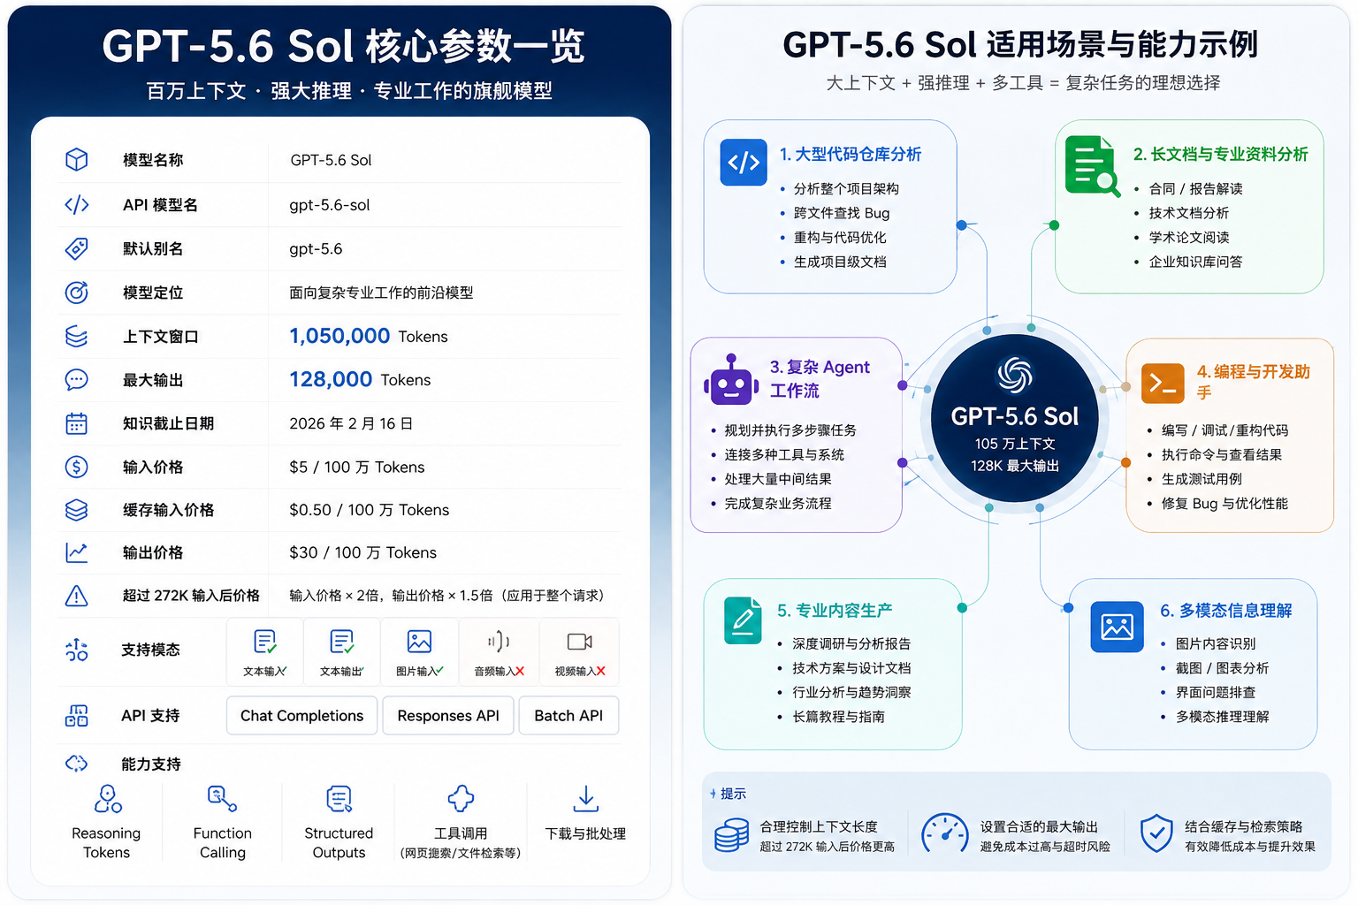Click the Function Calling icon
The height and width of the screenshot is (905, 1358).
[x=222, y=799]
